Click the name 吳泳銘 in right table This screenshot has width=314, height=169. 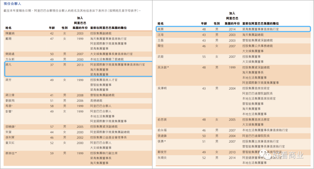tap(163, 67)
